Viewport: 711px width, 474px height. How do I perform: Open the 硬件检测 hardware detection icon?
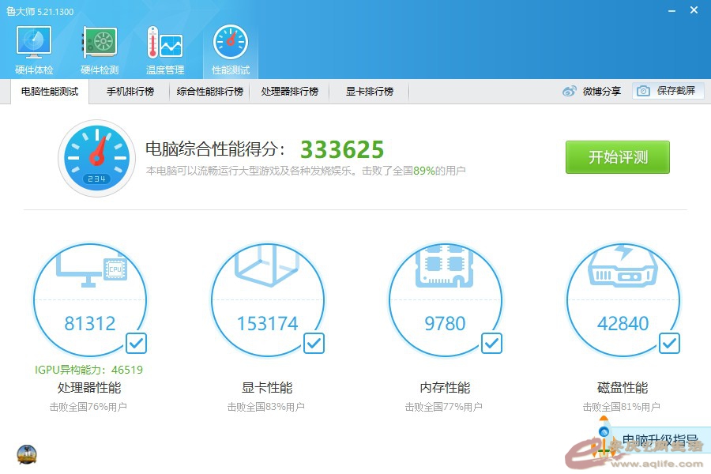[x=100, y=49]
